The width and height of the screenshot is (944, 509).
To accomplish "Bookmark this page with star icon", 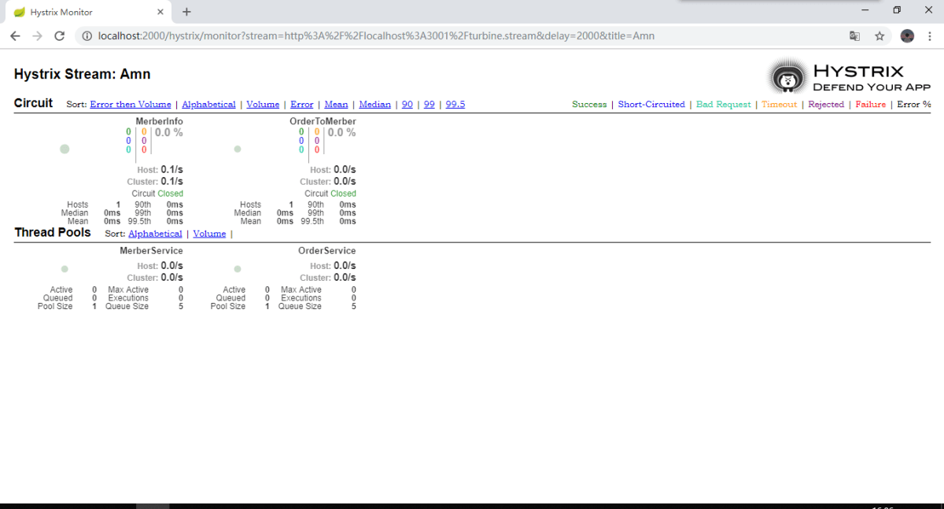I will [x=879, y=36].
